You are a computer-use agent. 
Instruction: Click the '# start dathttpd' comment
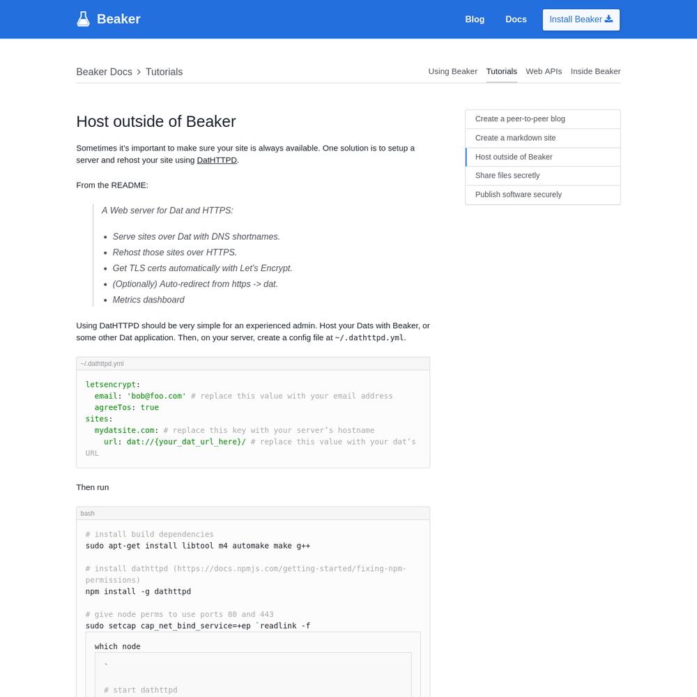pyautogui.click(x=141, y=690)
